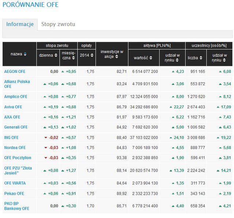Click the red down arrow for ING OFE daily return
The image size is (234, 218).
(46, 138)
